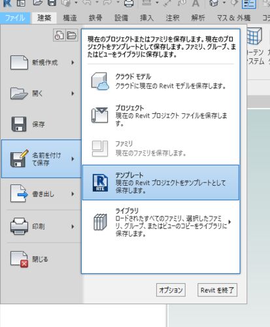Click the library books icon beside ライブラリ
Image resolution: width=270 pixels, height=327 pixels.
100,222
